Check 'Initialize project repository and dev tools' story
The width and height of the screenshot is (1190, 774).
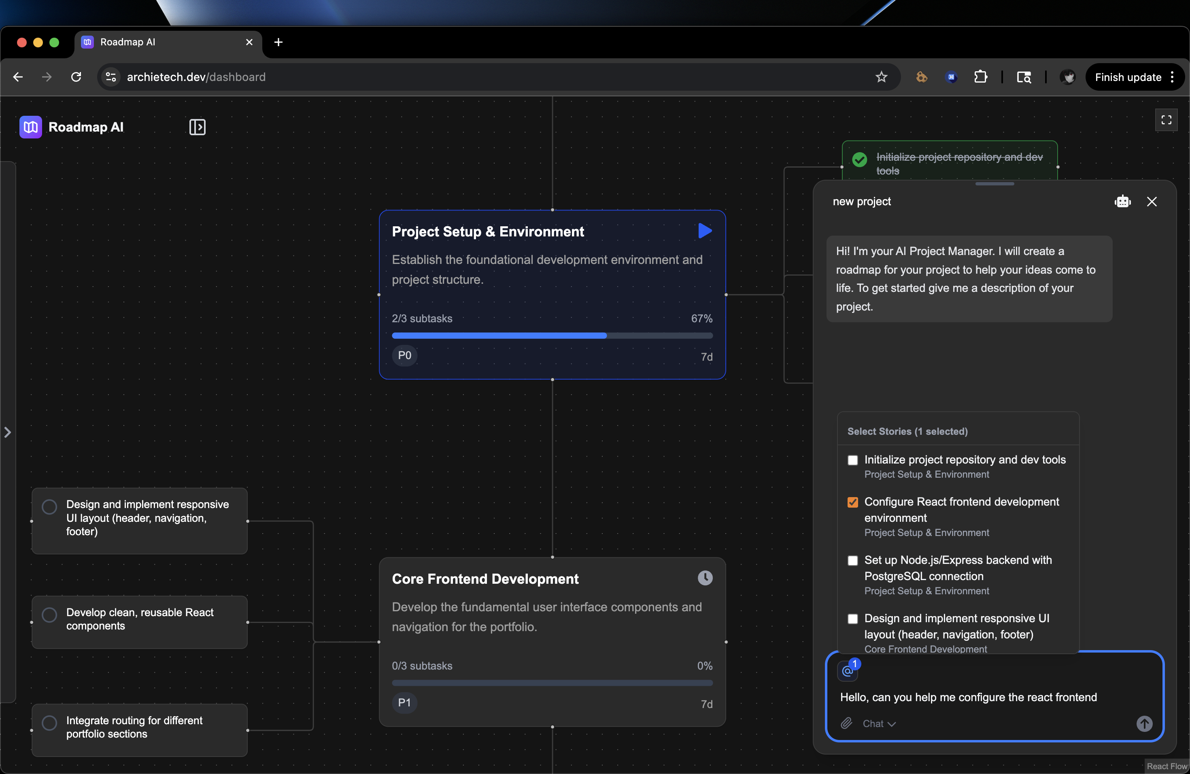[x=852, y=460]
